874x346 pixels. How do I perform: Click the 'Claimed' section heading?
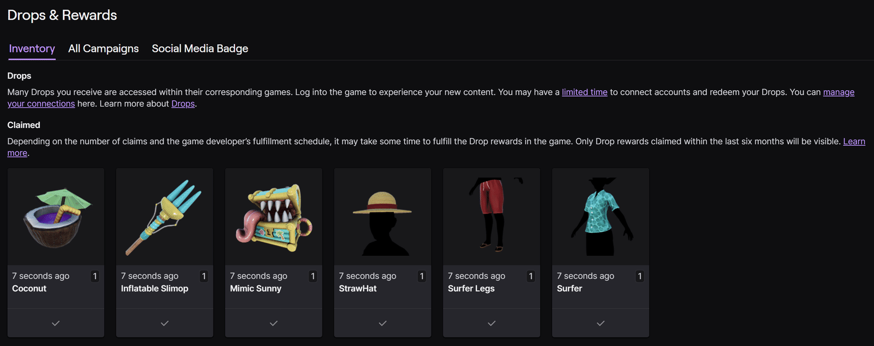coord(23,125)
